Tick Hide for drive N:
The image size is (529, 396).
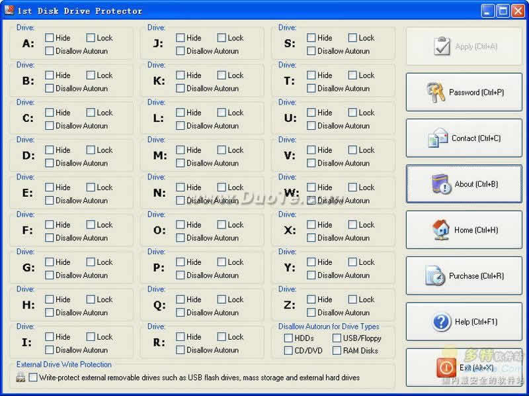180,187
